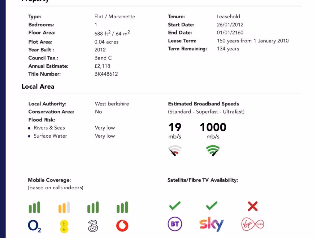
Task: Click the standard broadband speed gauge icon
Action: tap(175, 151)
